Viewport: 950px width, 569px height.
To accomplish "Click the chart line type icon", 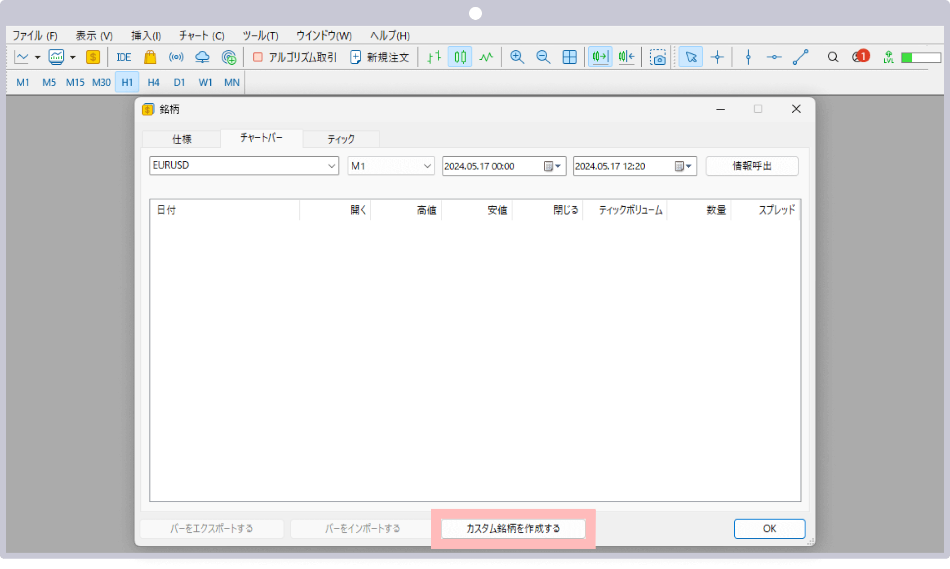I will (22, 57).
